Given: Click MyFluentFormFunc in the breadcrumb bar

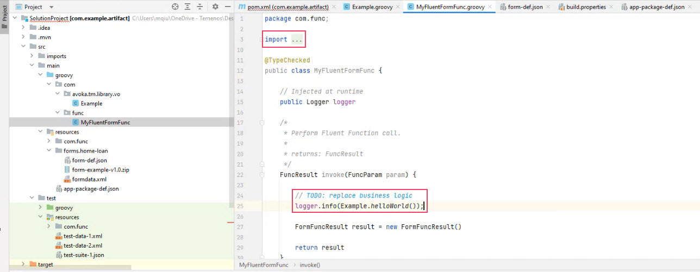Looking at the screenshot, I should click(264, 265).
